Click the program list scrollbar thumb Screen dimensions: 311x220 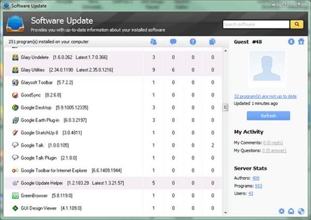225,108
